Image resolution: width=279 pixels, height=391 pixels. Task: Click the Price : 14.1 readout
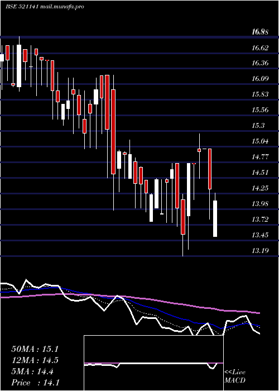click(x=35, y=383)
